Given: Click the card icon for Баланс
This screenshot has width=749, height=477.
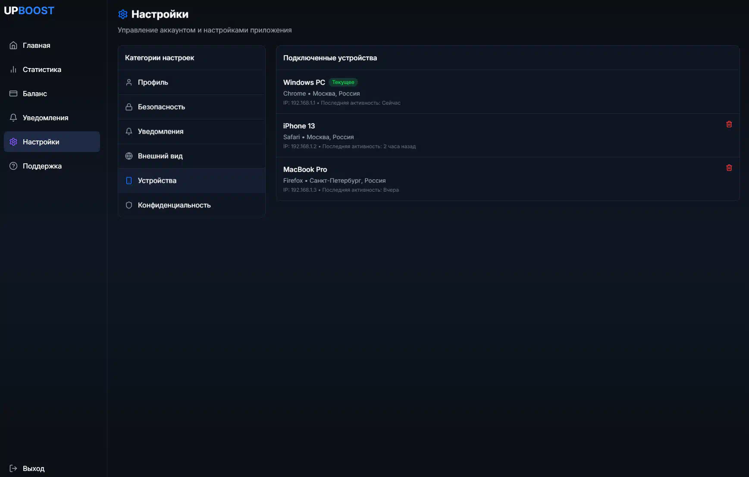Looking at the screenshot, I should 13,94.
